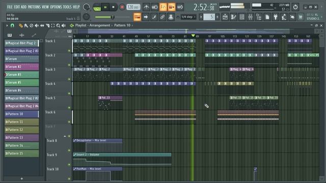326x183 pixels.
Task: Toggle step editing mode icon
Action: click(154, 17)
